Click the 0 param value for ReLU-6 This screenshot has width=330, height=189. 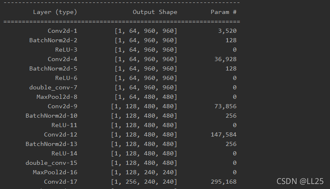tap(235, 78)
